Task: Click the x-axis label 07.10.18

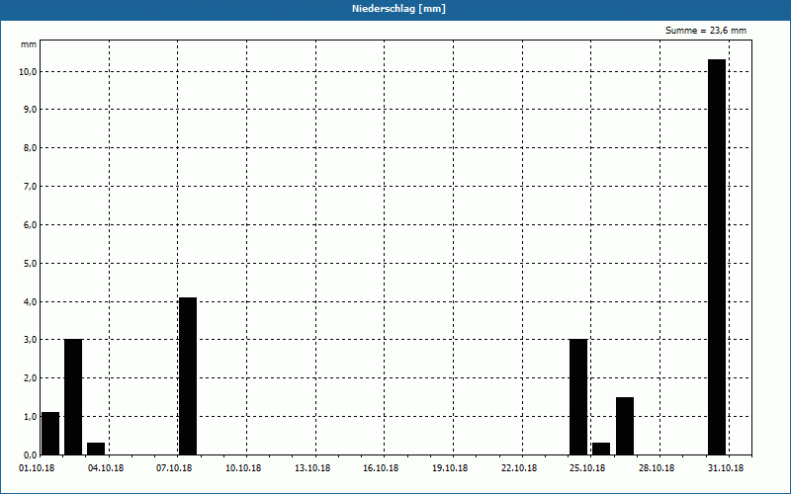Action: pos(174,468)
